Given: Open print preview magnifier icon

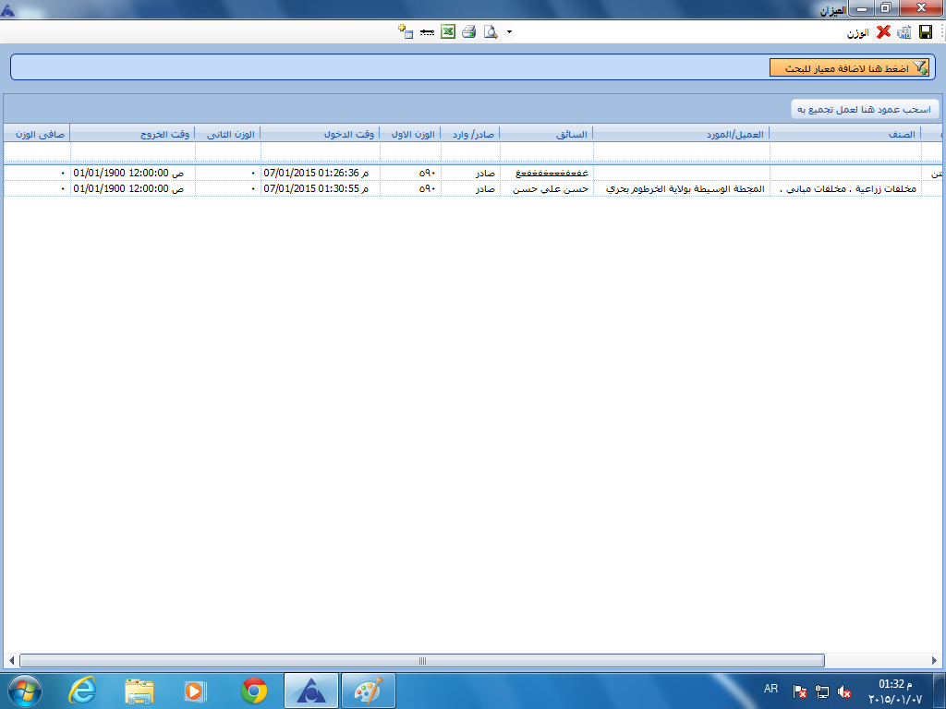Looking at the screenshot, I should tap(491, 31).
